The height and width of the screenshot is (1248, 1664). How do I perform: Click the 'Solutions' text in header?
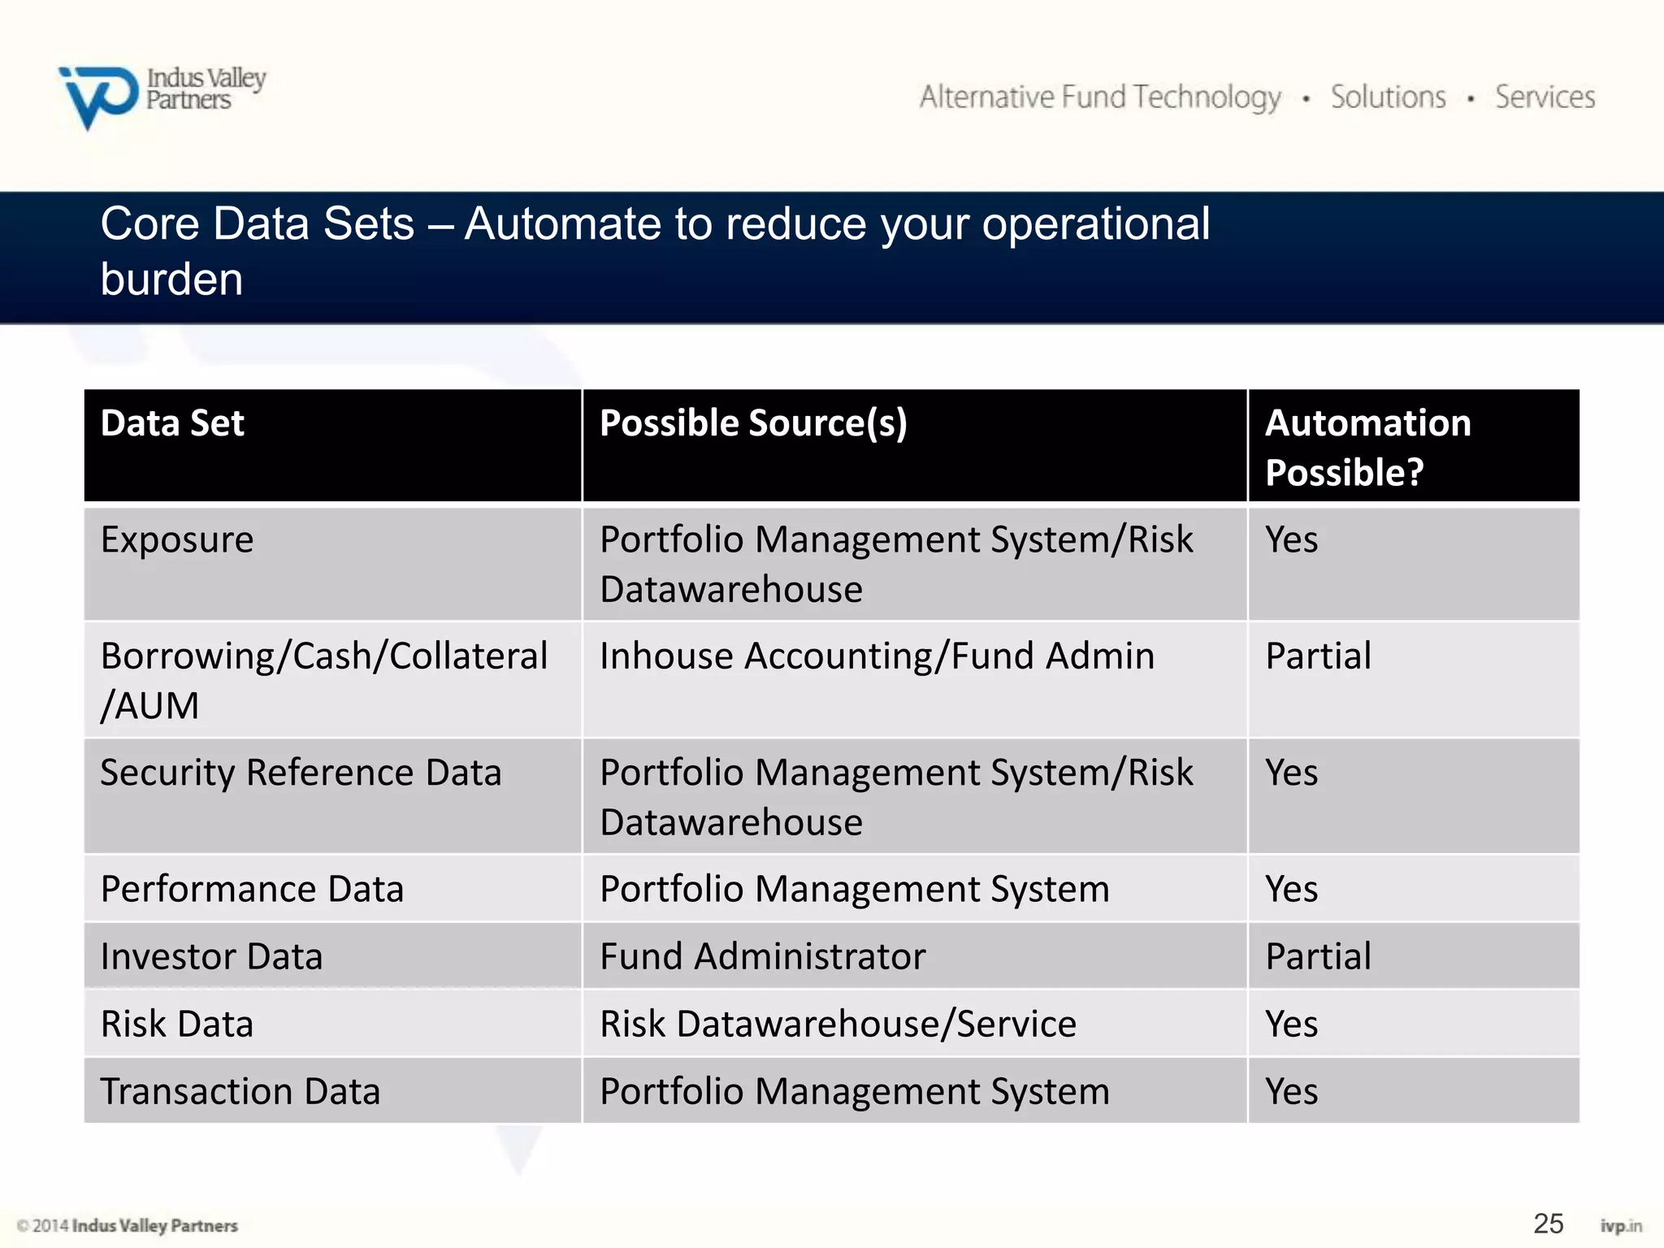pyautogui.click(x=1388, y=97)
